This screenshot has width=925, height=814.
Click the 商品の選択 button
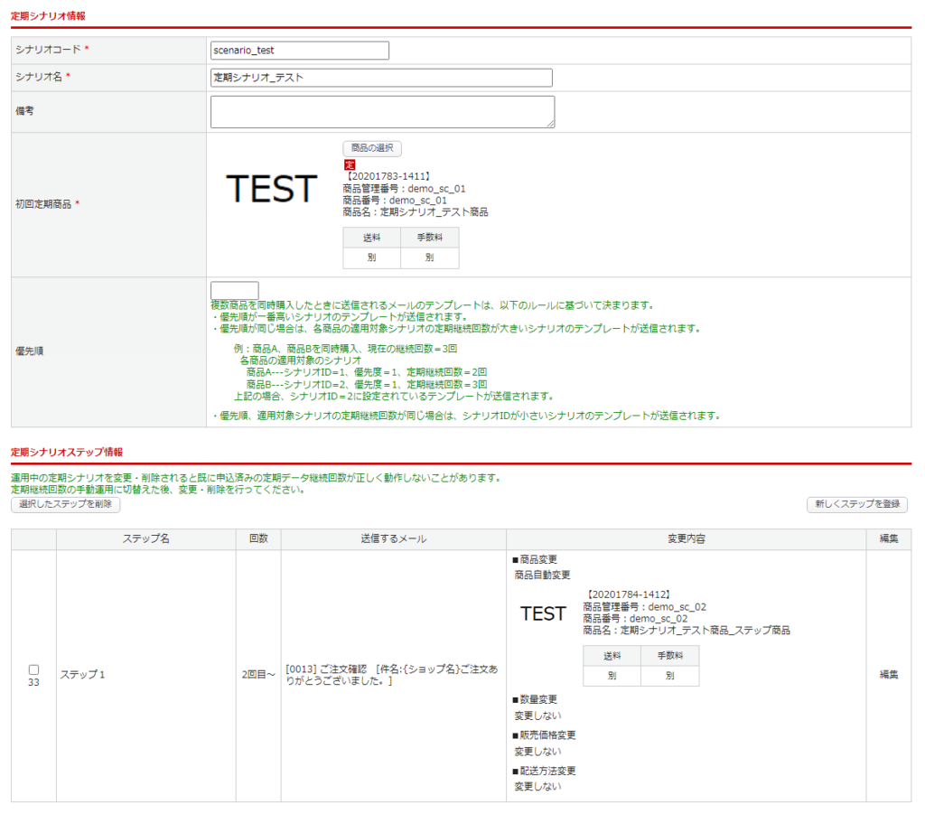(371, 148)
